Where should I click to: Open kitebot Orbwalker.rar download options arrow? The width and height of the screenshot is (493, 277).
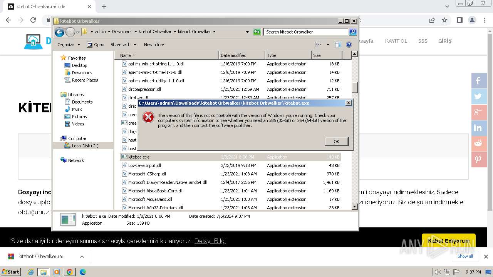tap(82, 257)
